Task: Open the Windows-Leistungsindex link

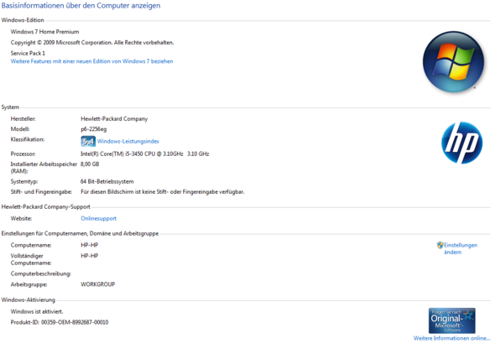Action: [128, 142]
